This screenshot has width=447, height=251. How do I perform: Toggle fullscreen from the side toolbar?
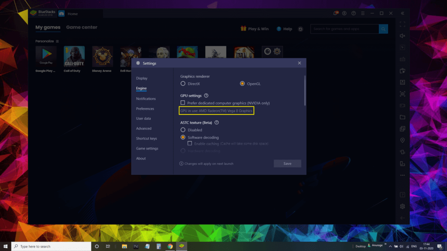pos(402,24)
